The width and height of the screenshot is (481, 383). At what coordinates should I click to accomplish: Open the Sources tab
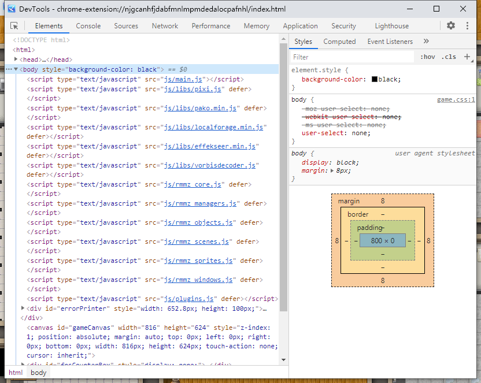[126, 26]
